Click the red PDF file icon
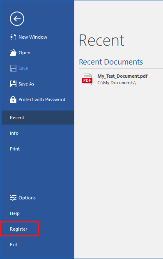The image size is (163, 259). point(87,79)
